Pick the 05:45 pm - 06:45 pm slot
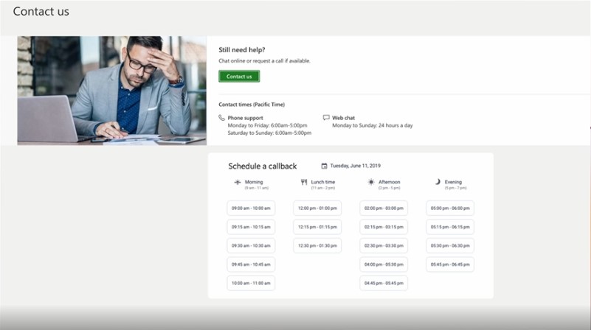This screenshot has height=330, width=591. point(450,264)
